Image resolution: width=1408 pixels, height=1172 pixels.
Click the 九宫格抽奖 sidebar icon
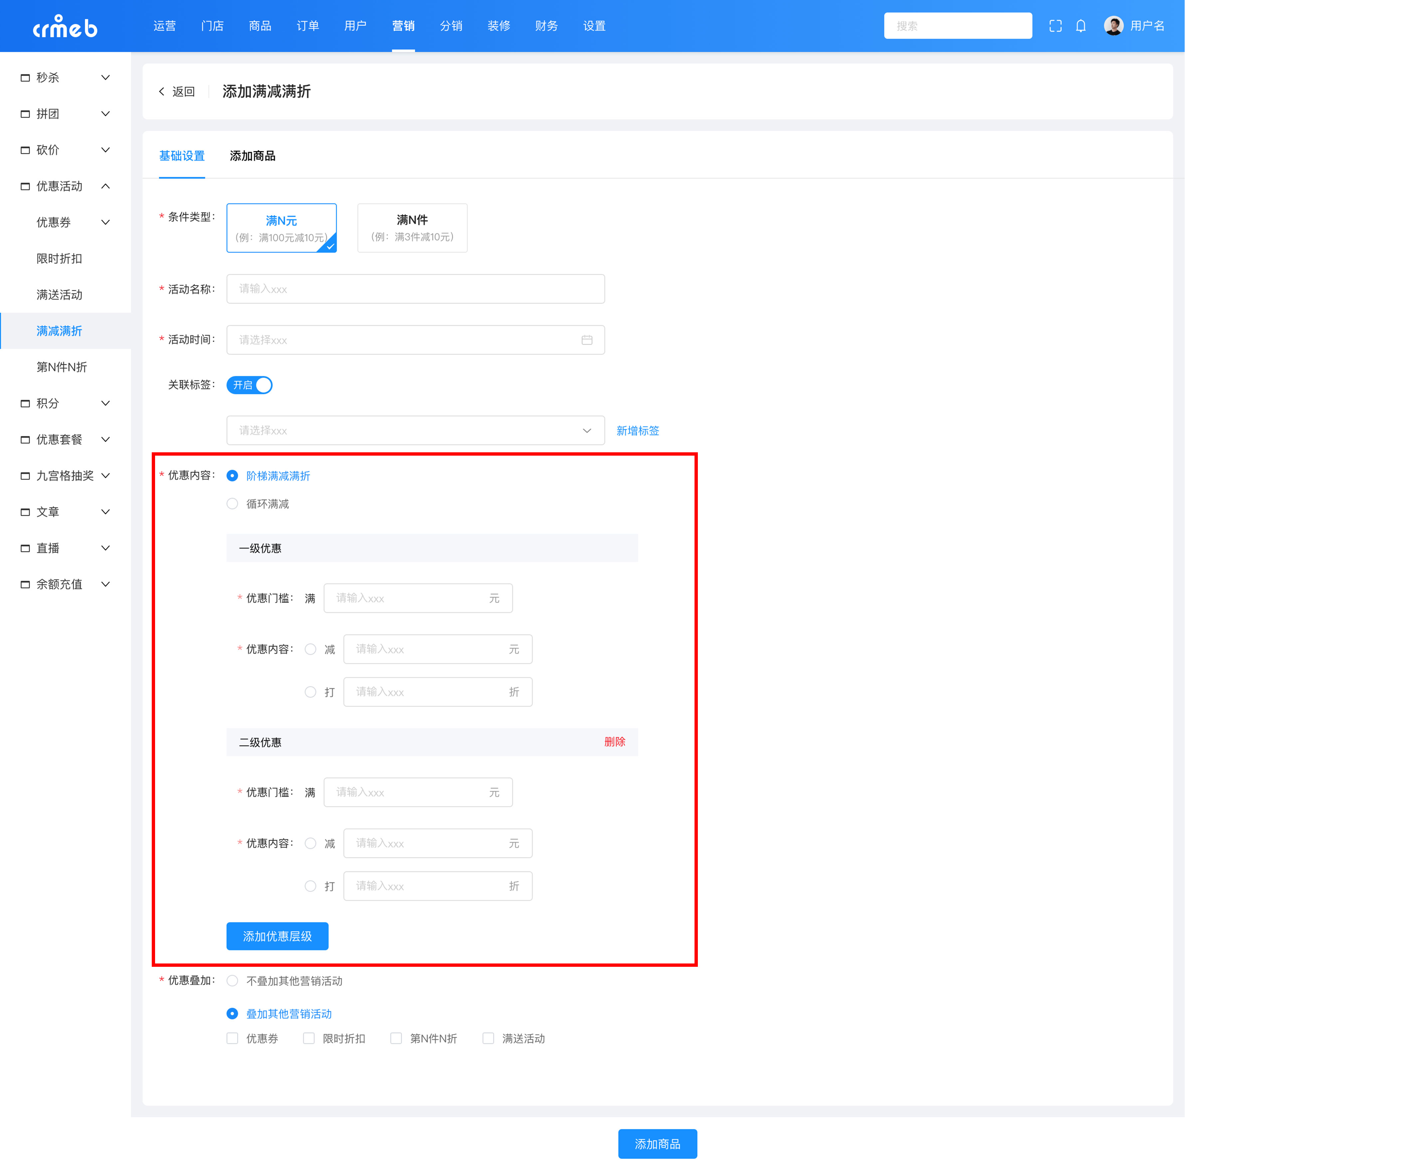26,476
